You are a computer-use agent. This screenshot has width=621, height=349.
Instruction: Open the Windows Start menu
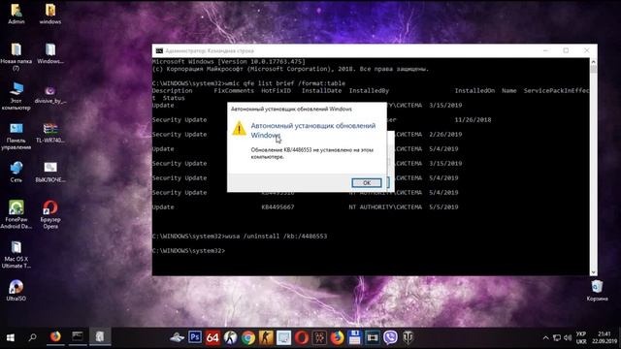pyautogui.click(x=11, y=337)
